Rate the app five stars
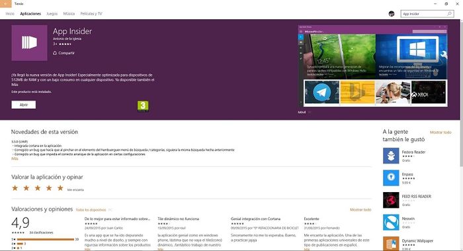The image size is (463, 251). [60, 188]
